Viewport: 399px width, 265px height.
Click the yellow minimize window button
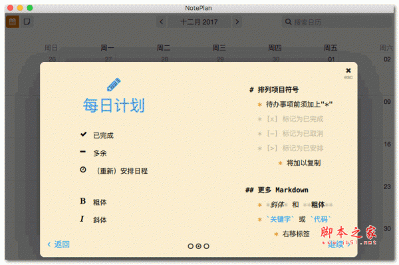(x=20, y=7)
